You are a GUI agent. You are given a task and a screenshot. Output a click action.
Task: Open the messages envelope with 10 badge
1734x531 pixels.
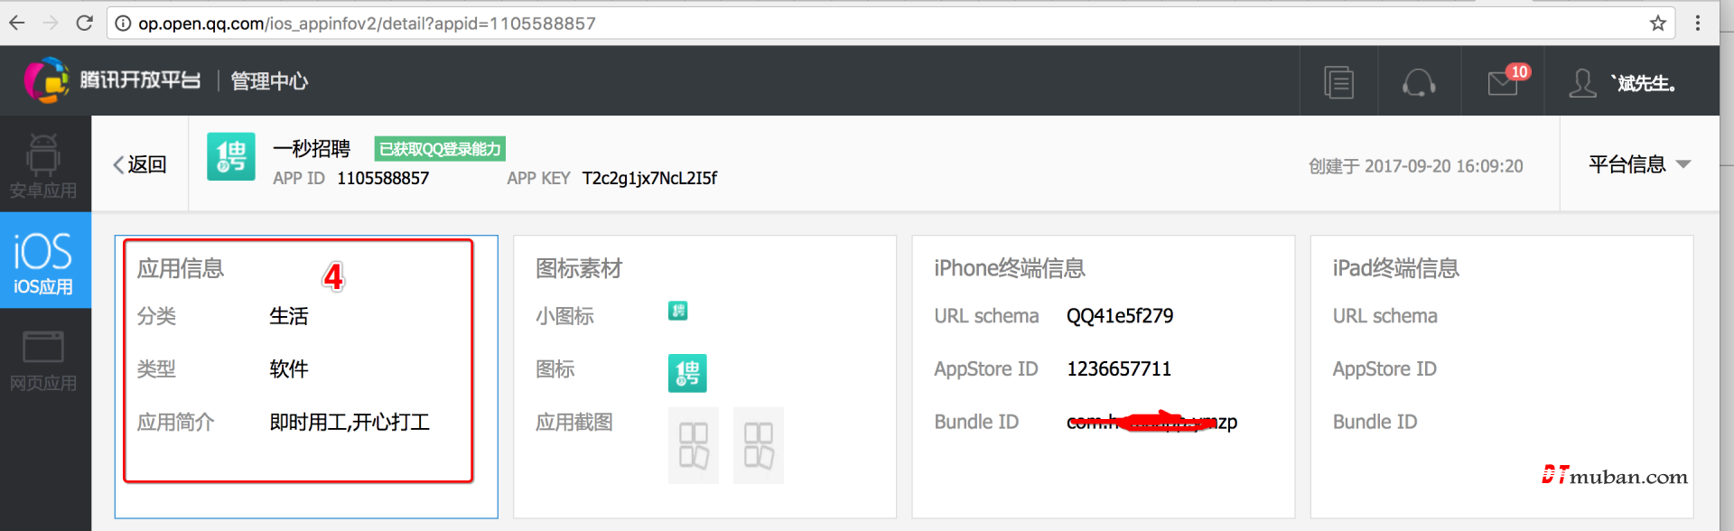(1504, 82)
